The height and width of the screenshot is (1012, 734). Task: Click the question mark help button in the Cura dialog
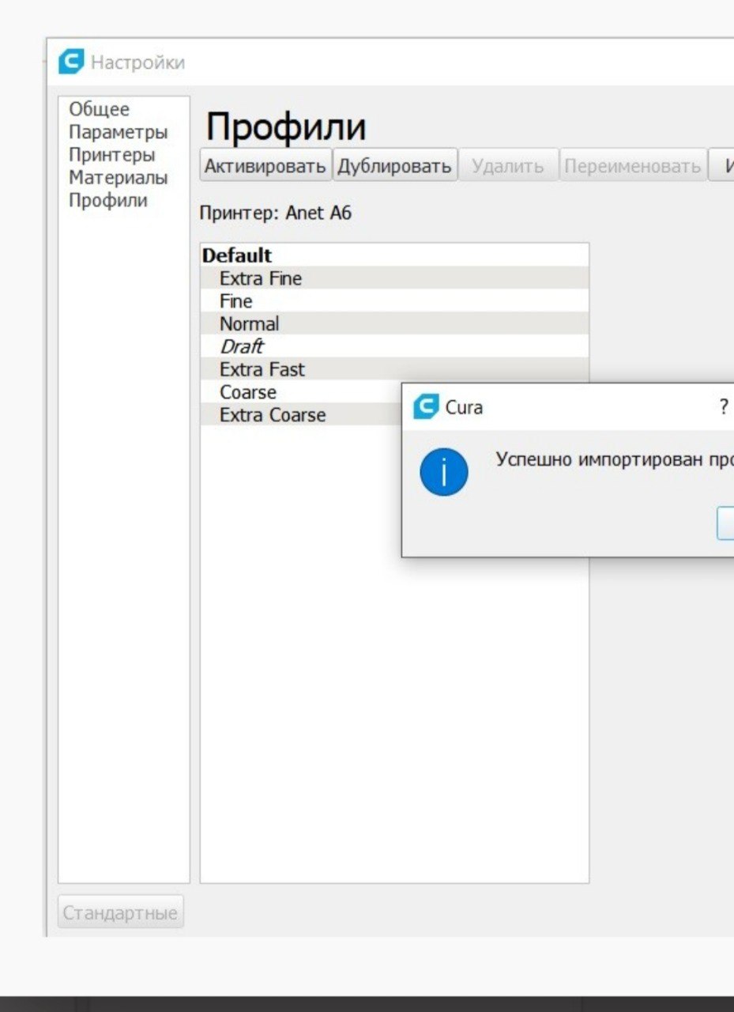tap(723, 407)
